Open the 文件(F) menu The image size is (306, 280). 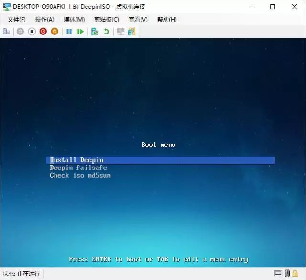17,19
